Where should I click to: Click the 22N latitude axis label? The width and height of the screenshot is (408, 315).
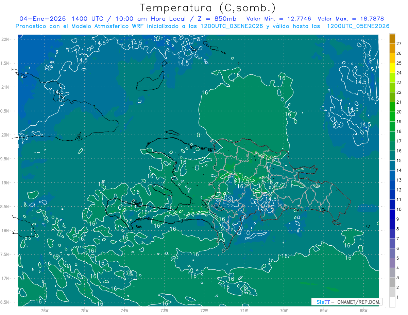pyautogui.click(x=5, y=39)
